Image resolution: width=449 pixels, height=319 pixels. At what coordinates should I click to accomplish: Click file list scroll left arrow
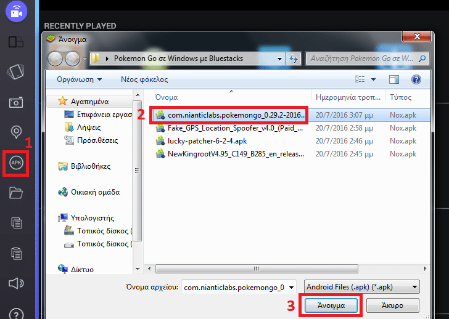pos(149,269)
